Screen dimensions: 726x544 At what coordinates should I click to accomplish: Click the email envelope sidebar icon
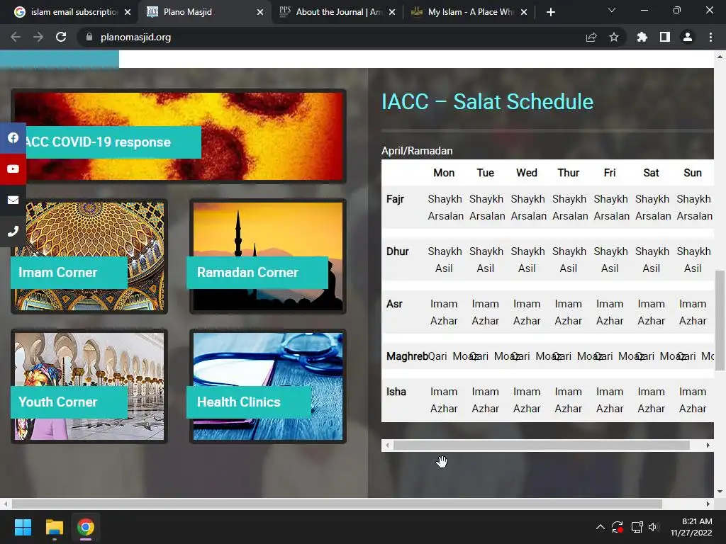[x=13, y=200]
